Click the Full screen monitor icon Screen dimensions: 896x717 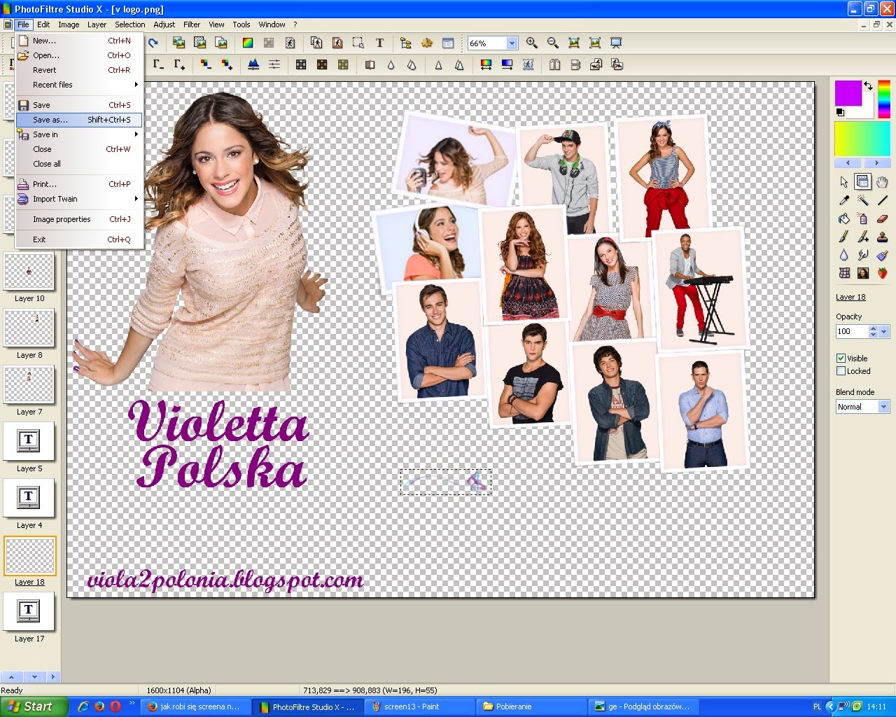(616, 43)
